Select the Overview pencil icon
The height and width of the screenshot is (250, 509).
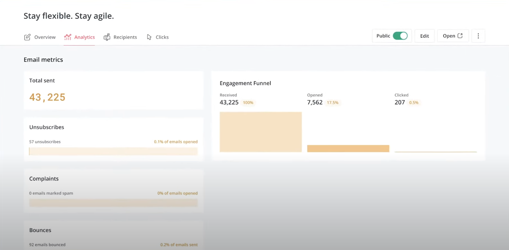point(26,37)
